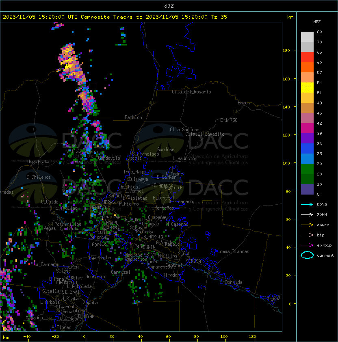Click the 'Cto_Rey' map label
338x342 pixels.
(70, 267)
